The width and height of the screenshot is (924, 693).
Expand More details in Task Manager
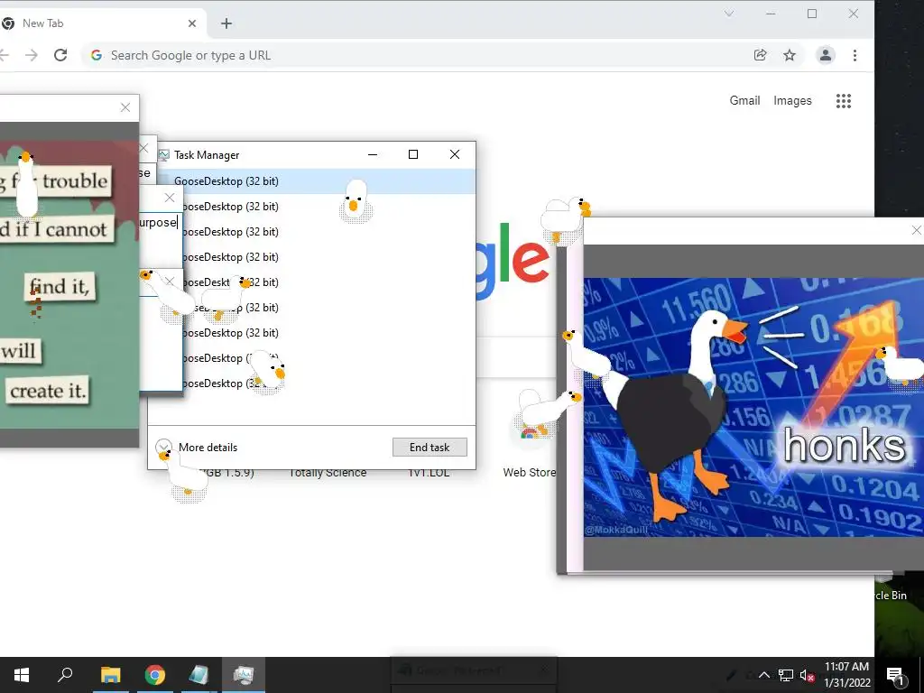[x=197, y=448]
